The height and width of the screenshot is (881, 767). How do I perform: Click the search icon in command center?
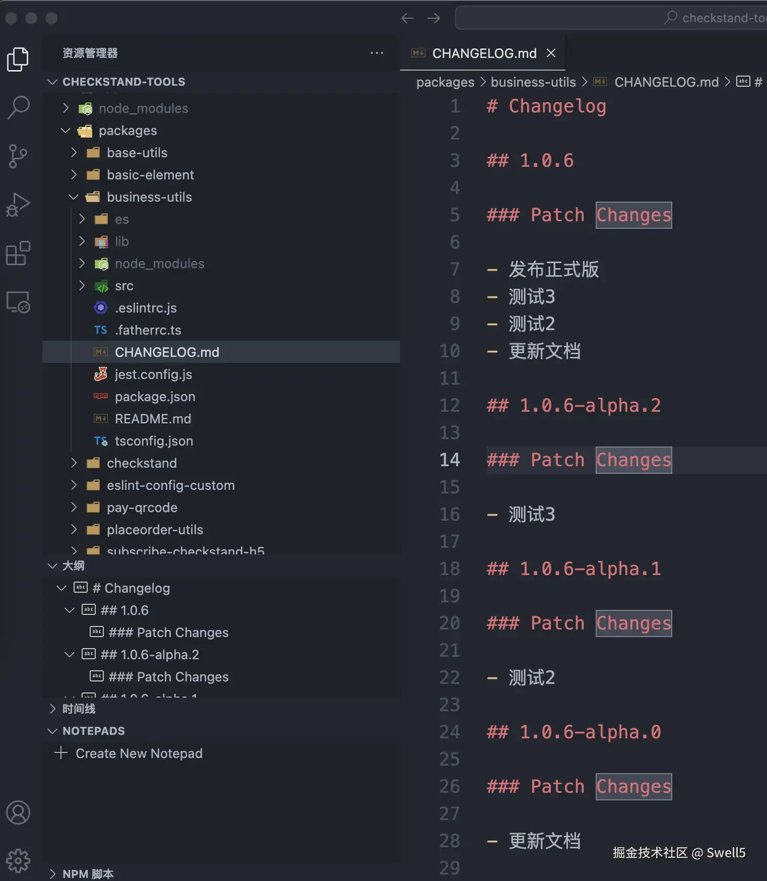tap(671, 18)
